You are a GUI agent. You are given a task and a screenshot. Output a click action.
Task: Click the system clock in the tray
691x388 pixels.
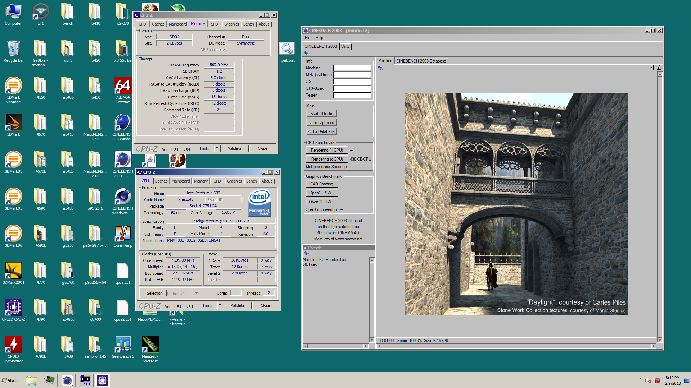point(673,380)
